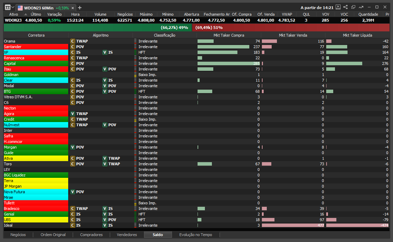Select the yellow Terra broker cell
Screen dimensions: 393x242
36,181
